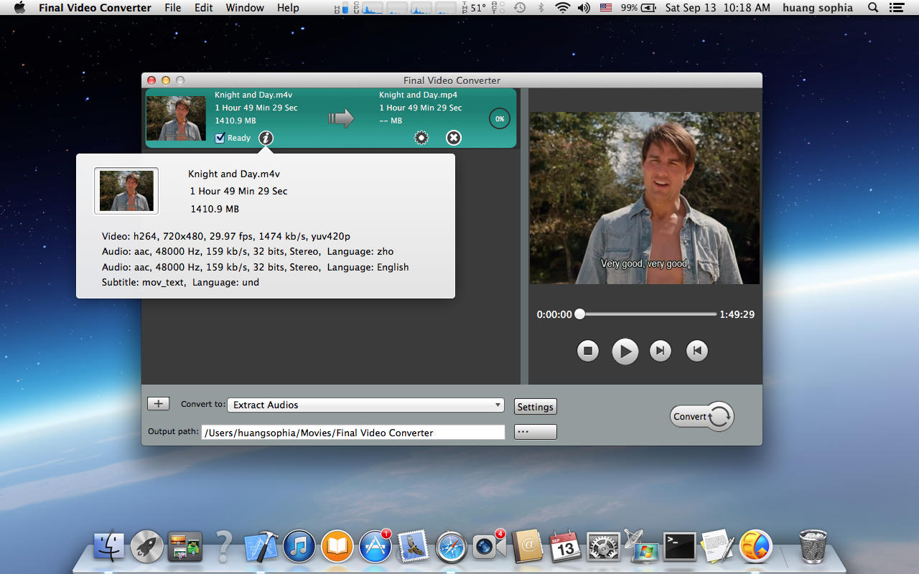Open the Window menu
This screenshot has height=574, width=919.
tap(245, 8)
